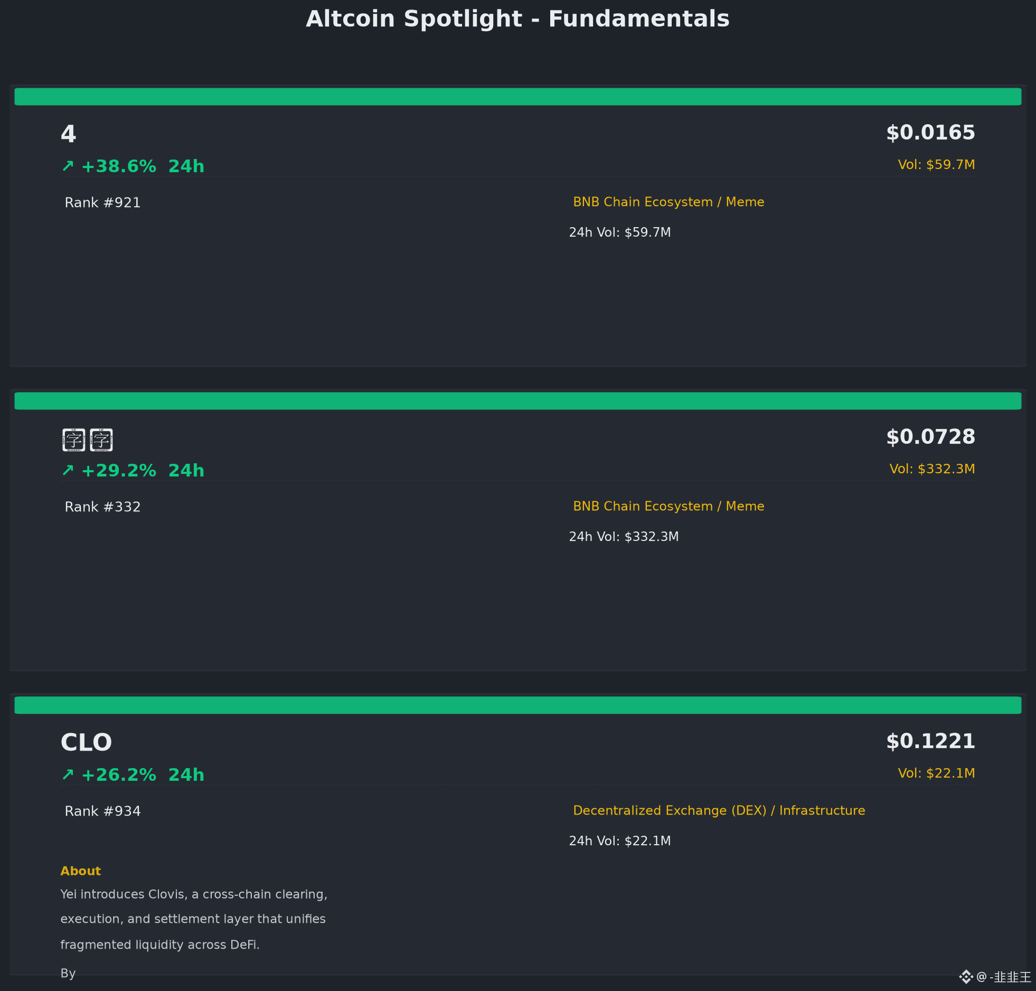
Task: Click the $0.1221 price of CLO
Action: click(930, 741)
